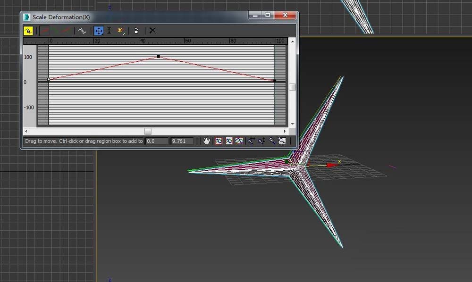This screenshot has height=282, width=472.
Task: Click Zoom Vertical Extents icon
Action: (239, 141)
